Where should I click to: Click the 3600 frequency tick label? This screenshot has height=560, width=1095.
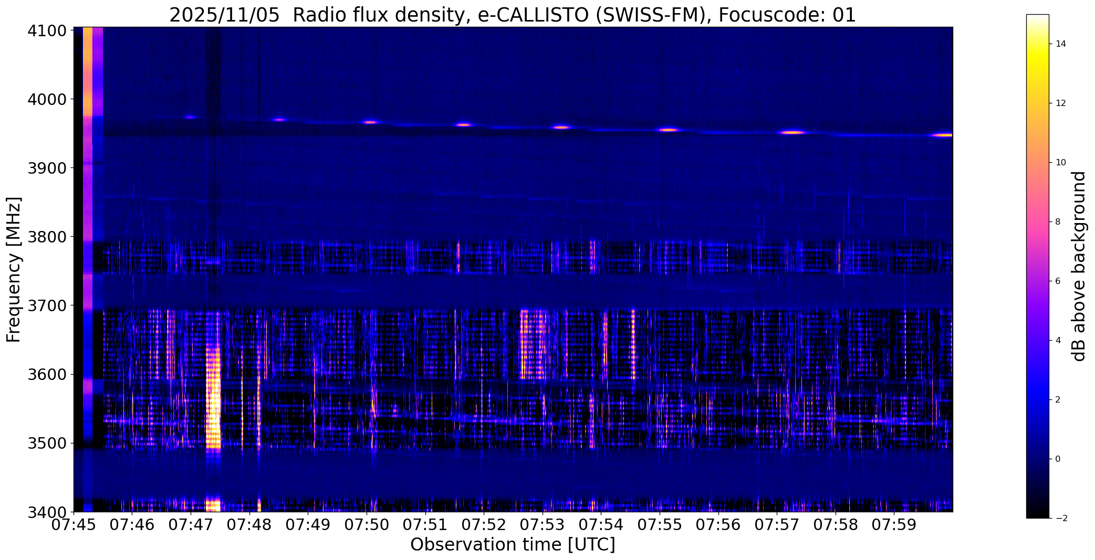point(47,375)
